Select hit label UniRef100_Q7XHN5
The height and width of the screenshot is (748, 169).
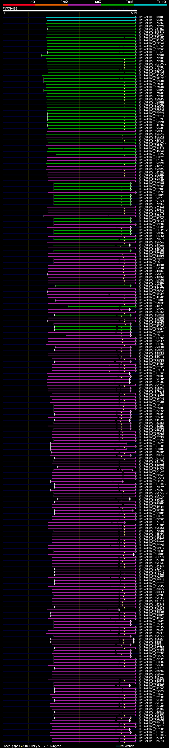[x=152, y=105]
